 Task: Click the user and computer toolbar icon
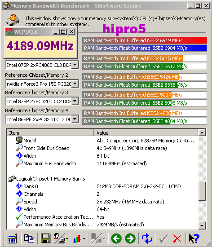tap(60, 238)
